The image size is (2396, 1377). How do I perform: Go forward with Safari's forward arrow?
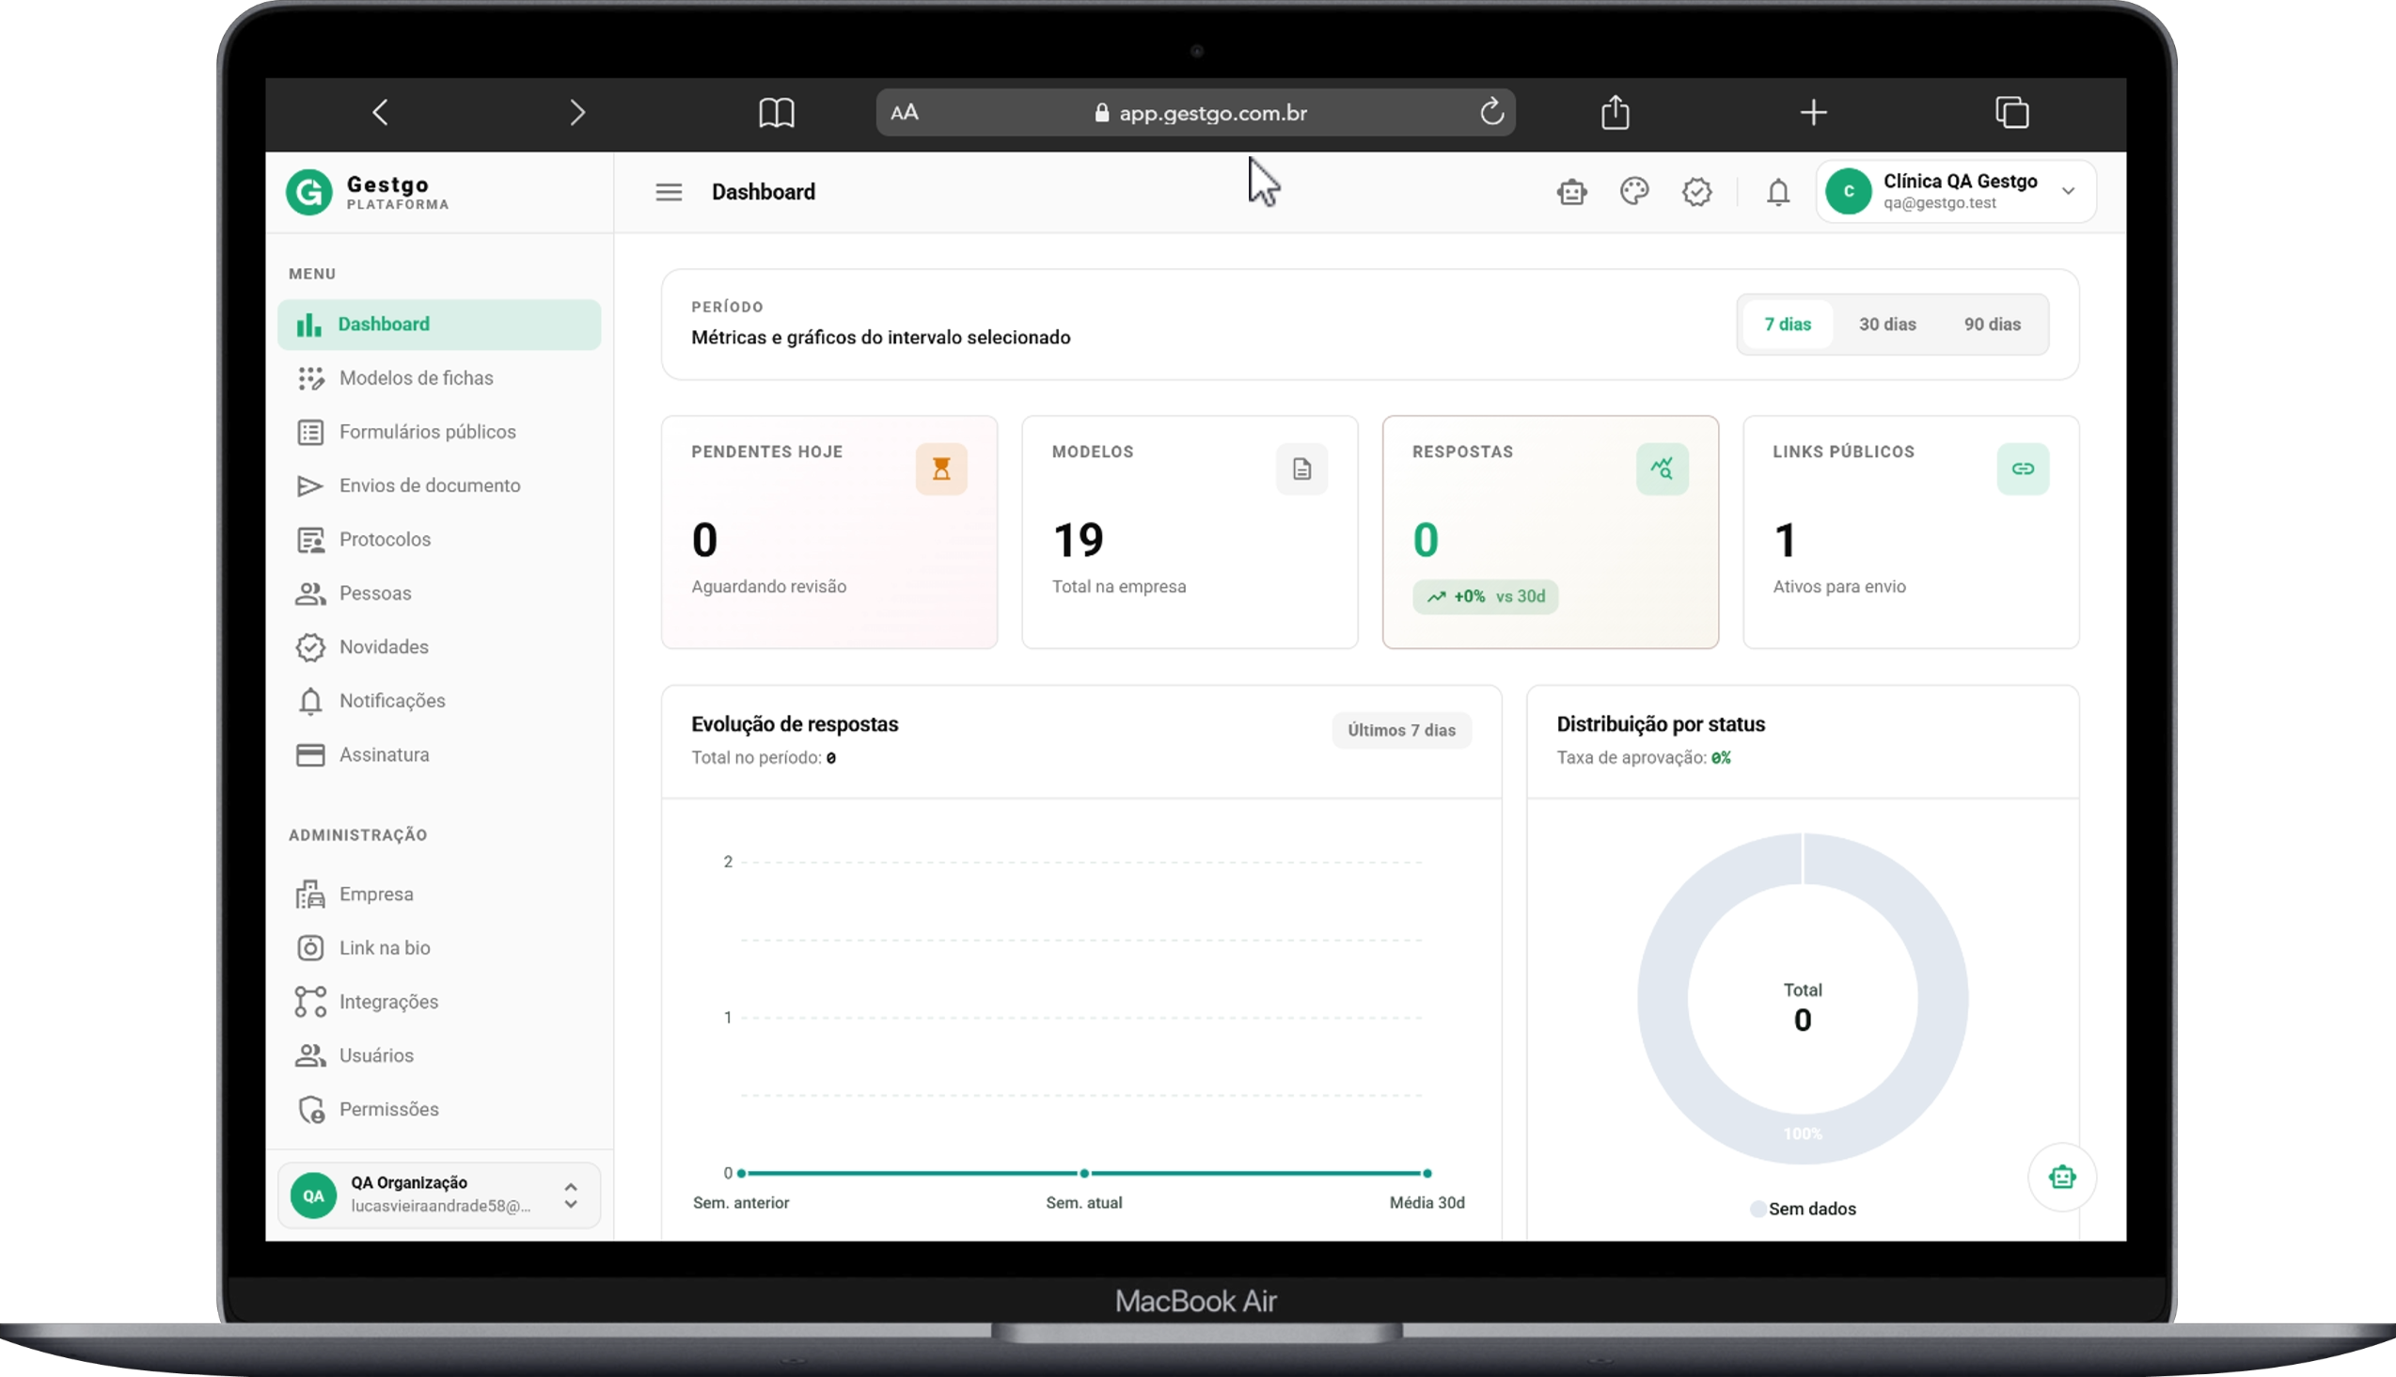coord(576,113)
